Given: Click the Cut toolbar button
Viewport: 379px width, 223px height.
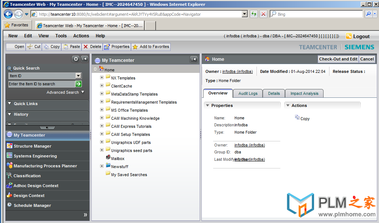Looking at the screenshot, I should [x=34, y=47].
